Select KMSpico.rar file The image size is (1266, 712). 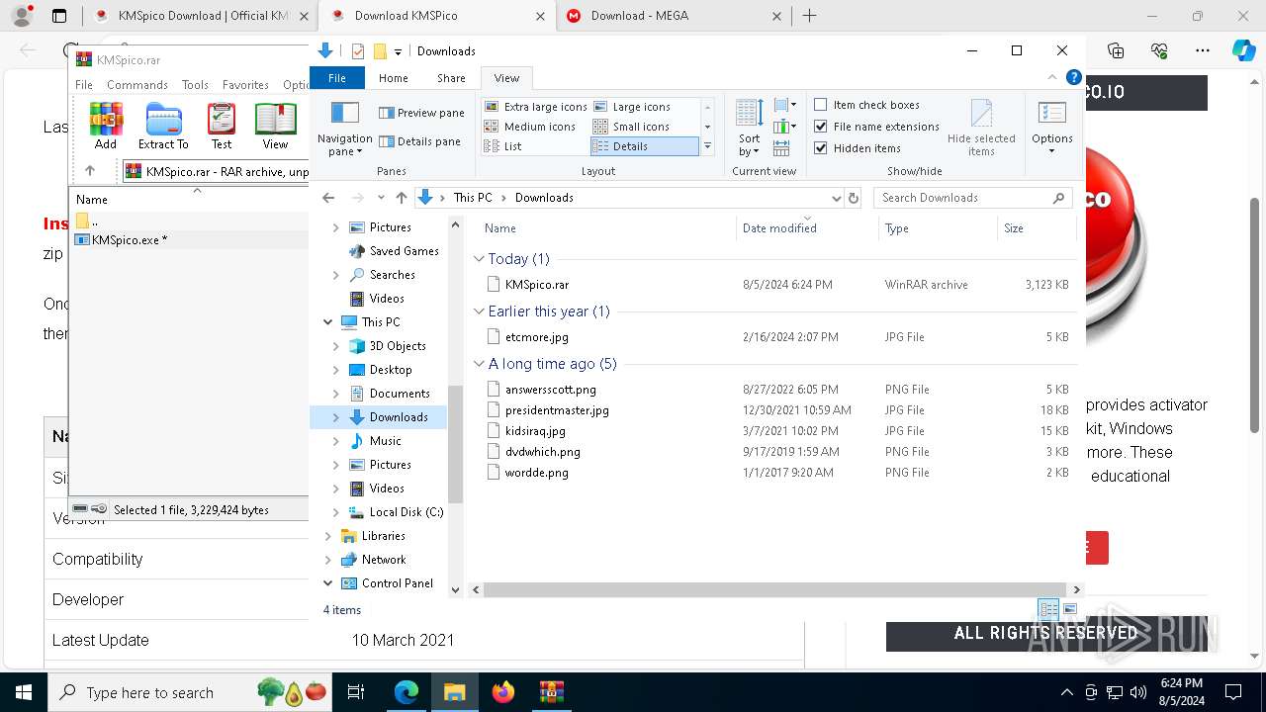536,285
